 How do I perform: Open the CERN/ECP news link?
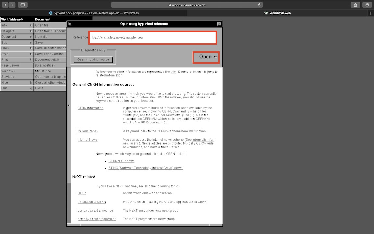121,161
